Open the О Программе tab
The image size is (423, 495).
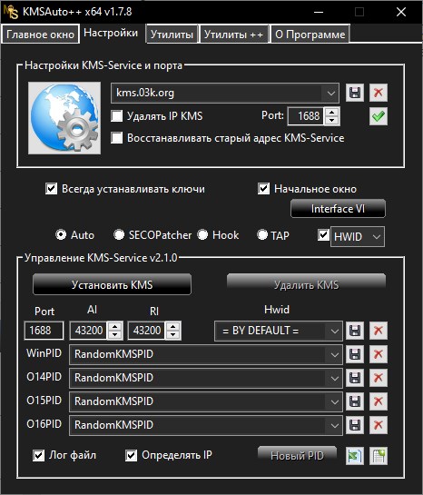coord(310,35)
